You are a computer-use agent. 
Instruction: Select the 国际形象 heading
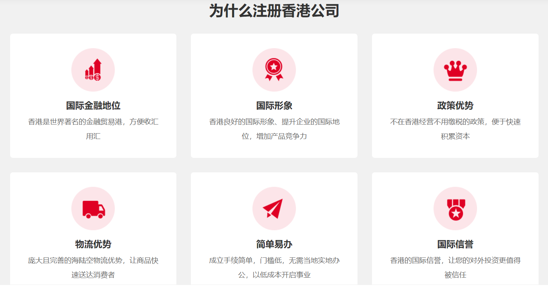click(274, 106)
